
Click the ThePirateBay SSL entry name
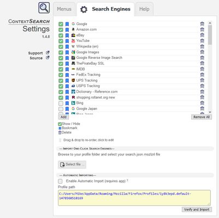click(x=90, y=63)
